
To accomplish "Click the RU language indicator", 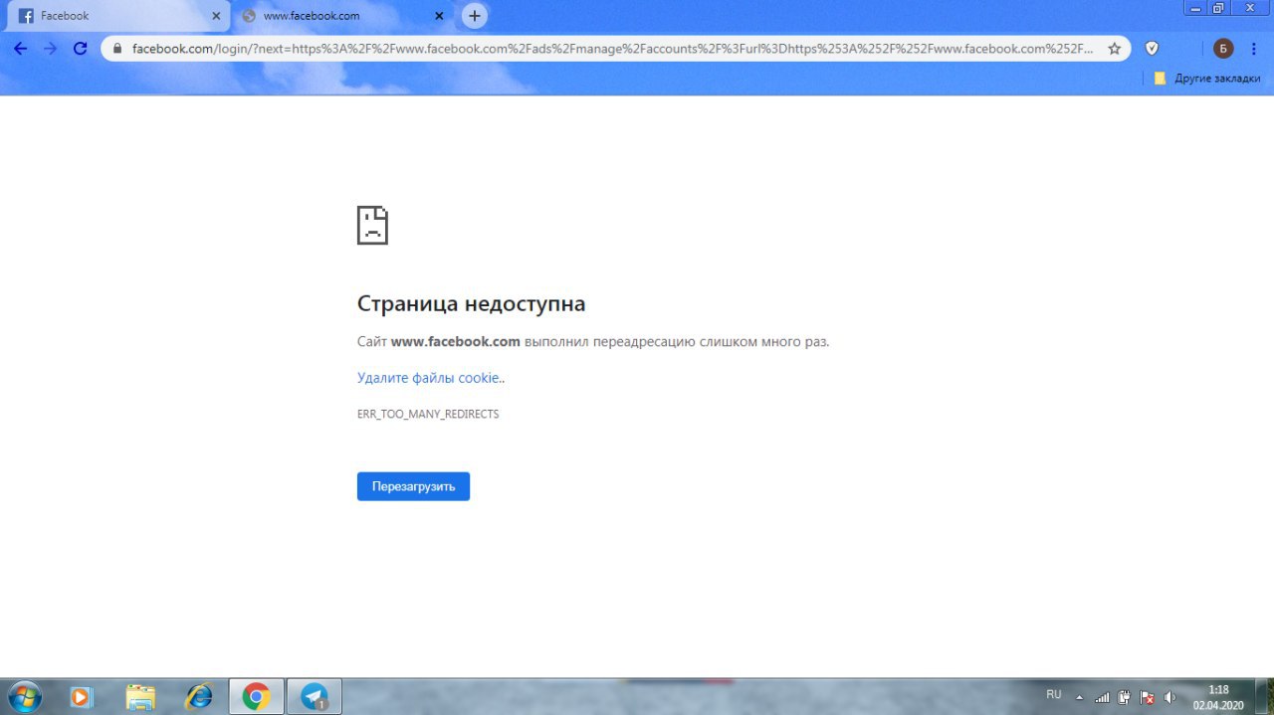I will [1054, 694].
